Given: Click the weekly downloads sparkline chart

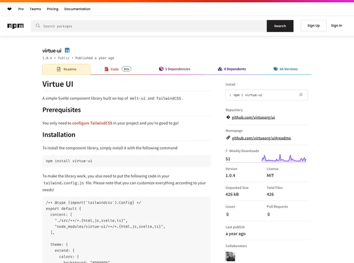Looking at the screenshot, I should [x=284, y=158].
